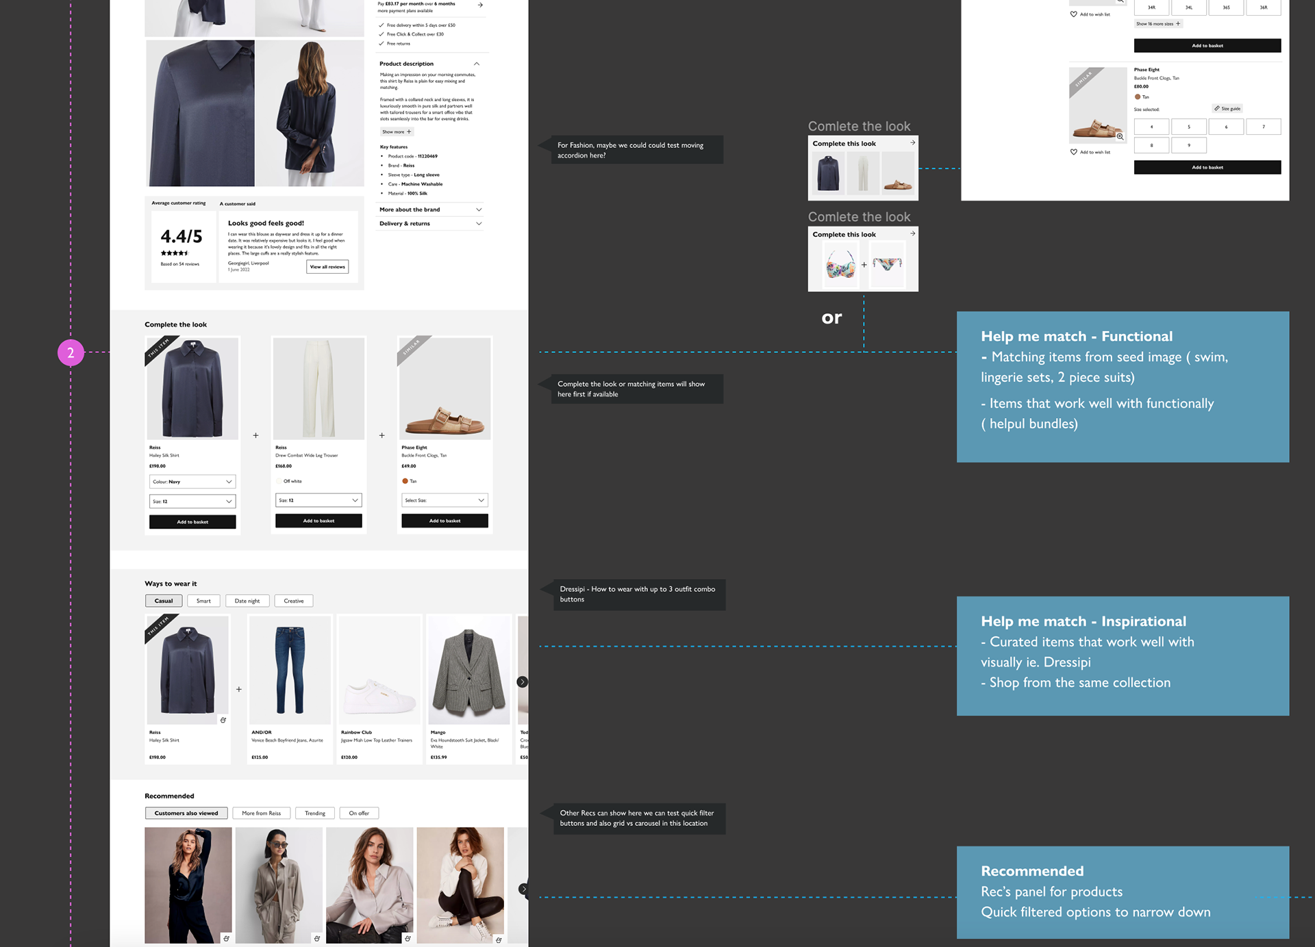The width and height of the screenshot is (1315, 947).
Task: Select size 36S
Action: pos(1226,8)
